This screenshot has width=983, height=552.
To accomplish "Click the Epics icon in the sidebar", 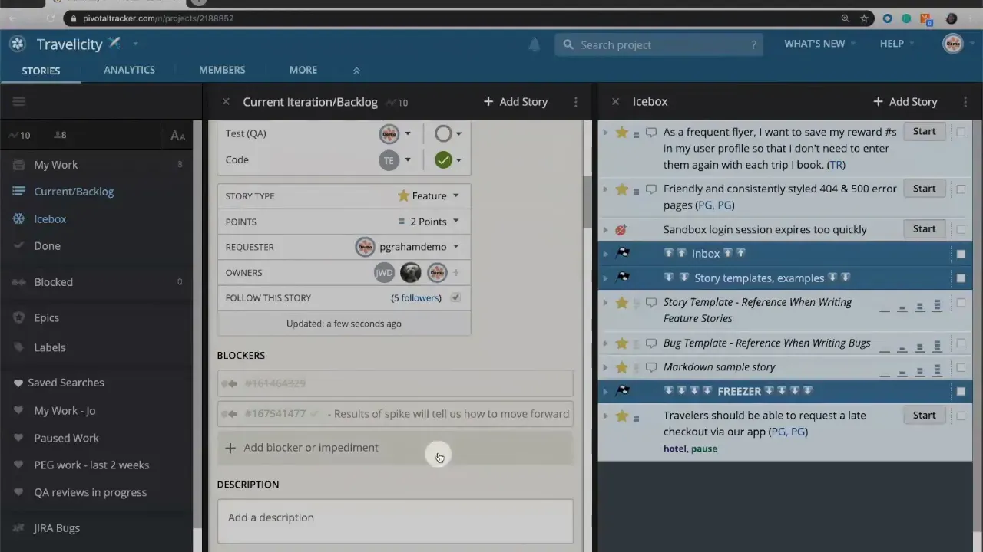I will point(17,317).
